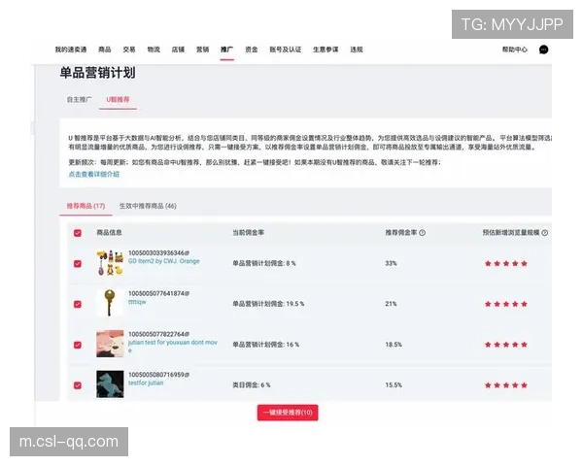Click 单品营销计划 page heading
The height and width of the screenshot is (466, 583).
[97, 73]
